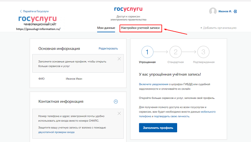The width and height of the screenshot is (251, 142).
Task: Switch to the Мои данные tab
Action: (x=106, y=28)
